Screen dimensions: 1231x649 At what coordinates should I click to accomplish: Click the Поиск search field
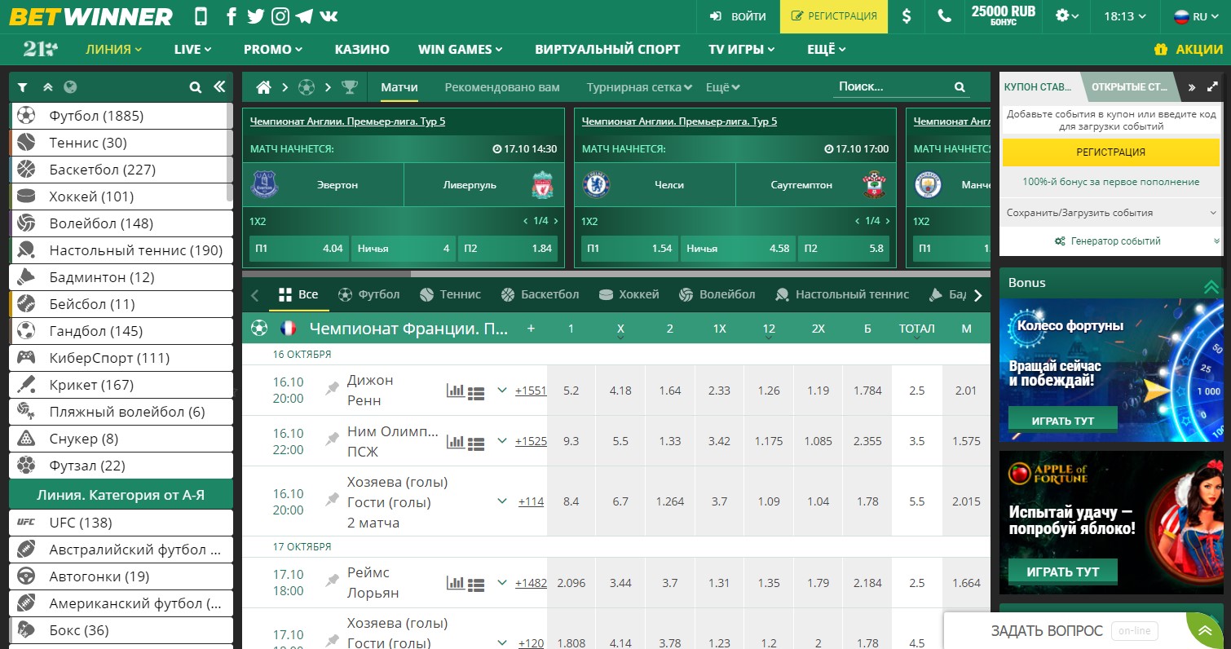[893, 87]
